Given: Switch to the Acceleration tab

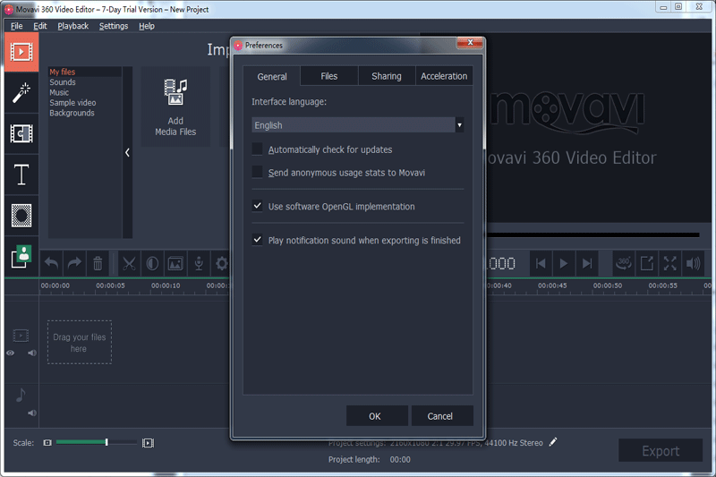Looking at the screenshot, I should tap(444, 76).
